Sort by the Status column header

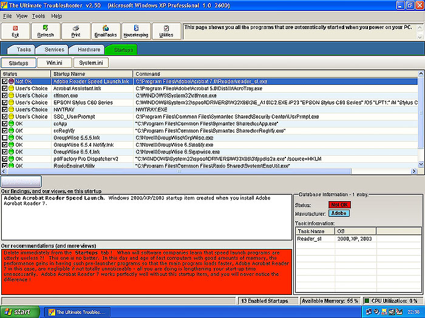click(26, 74)
